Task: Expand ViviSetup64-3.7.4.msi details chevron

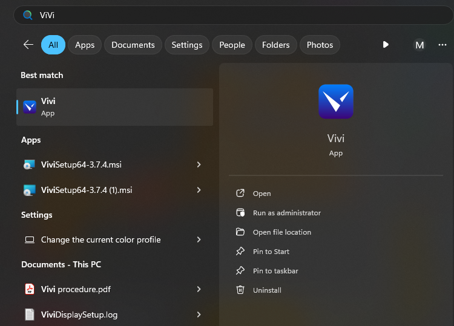Action: [x=199, y=165]
